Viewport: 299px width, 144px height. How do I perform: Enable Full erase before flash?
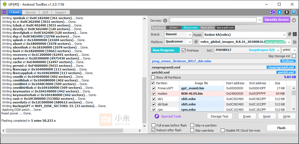pyautogui.click(x=153, y=125)
